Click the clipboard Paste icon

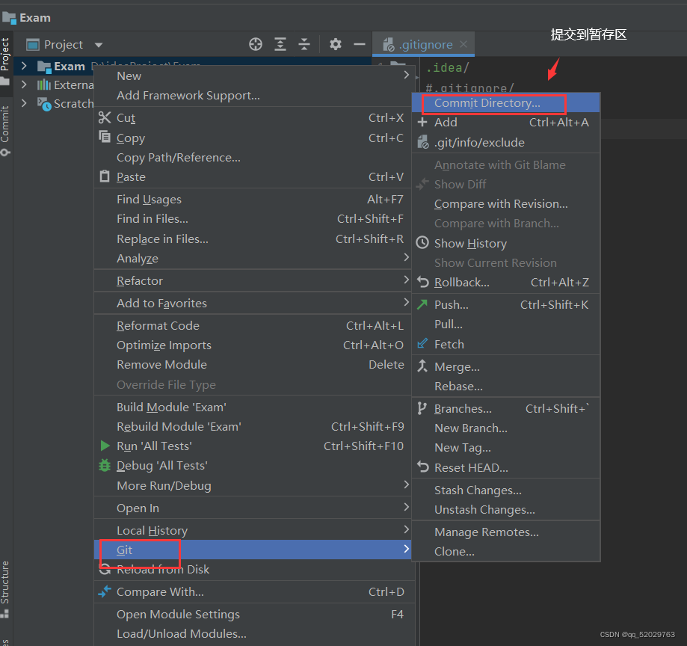105,176
